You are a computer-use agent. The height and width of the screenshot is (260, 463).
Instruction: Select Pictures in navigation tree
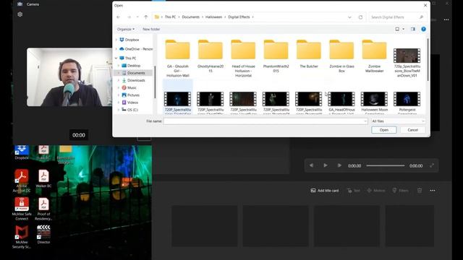[x=133, y=95]
